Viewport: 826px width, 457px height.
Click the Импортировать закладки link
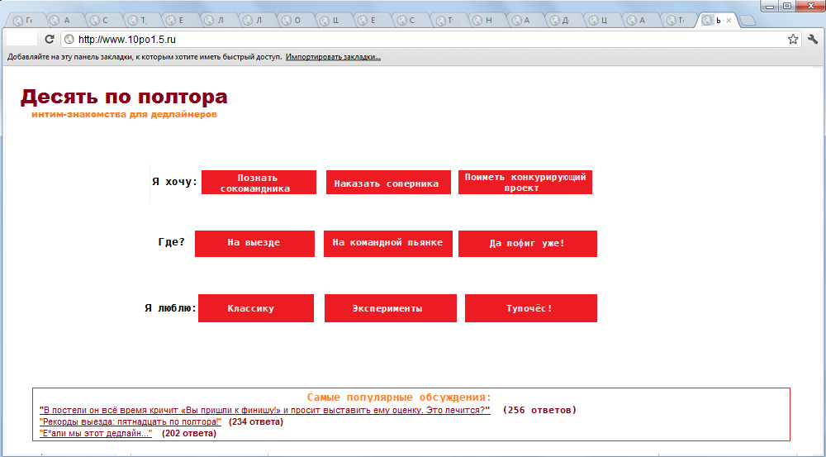(x=333, y=57)
